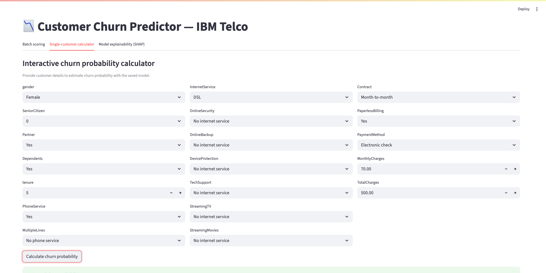Expand the Contract dropdown
The height and width of the screenshot is (273, 546).
pyautogui.click(x=438, y=97)
